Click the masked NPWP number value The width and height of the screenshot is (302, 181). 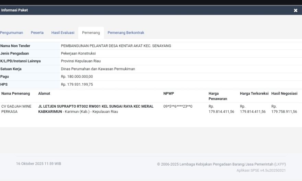(178, 107)
